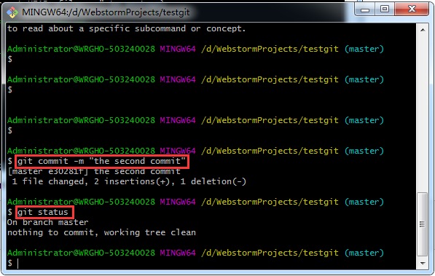435x276 pixels.
Task: Click the 'git commit -m "the second commit"' command
Action: pyautogui.click(x=102, y=162)
